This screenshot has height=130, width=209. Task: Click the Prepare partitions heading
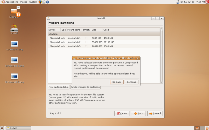point(61,23)
